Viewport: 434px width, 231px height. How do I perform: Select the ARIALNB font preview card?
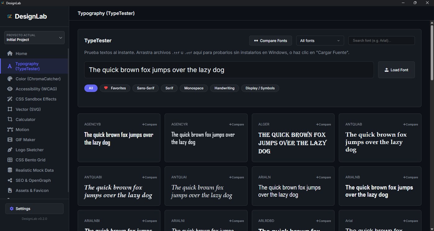pyautogui.click(x=380, y=186)
